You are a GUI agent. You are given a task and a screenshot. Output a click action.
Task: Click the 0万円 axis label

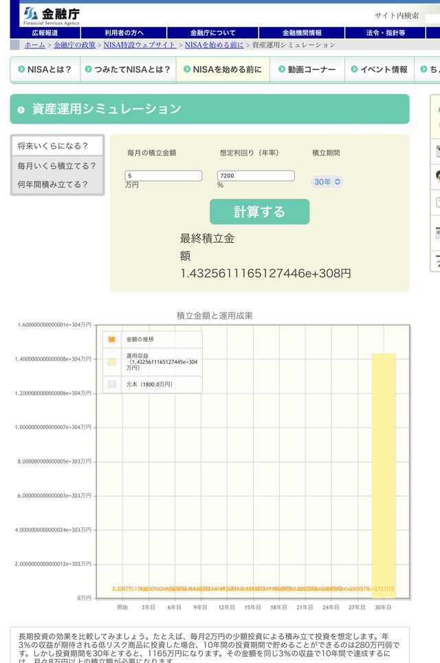click(84, 598)
